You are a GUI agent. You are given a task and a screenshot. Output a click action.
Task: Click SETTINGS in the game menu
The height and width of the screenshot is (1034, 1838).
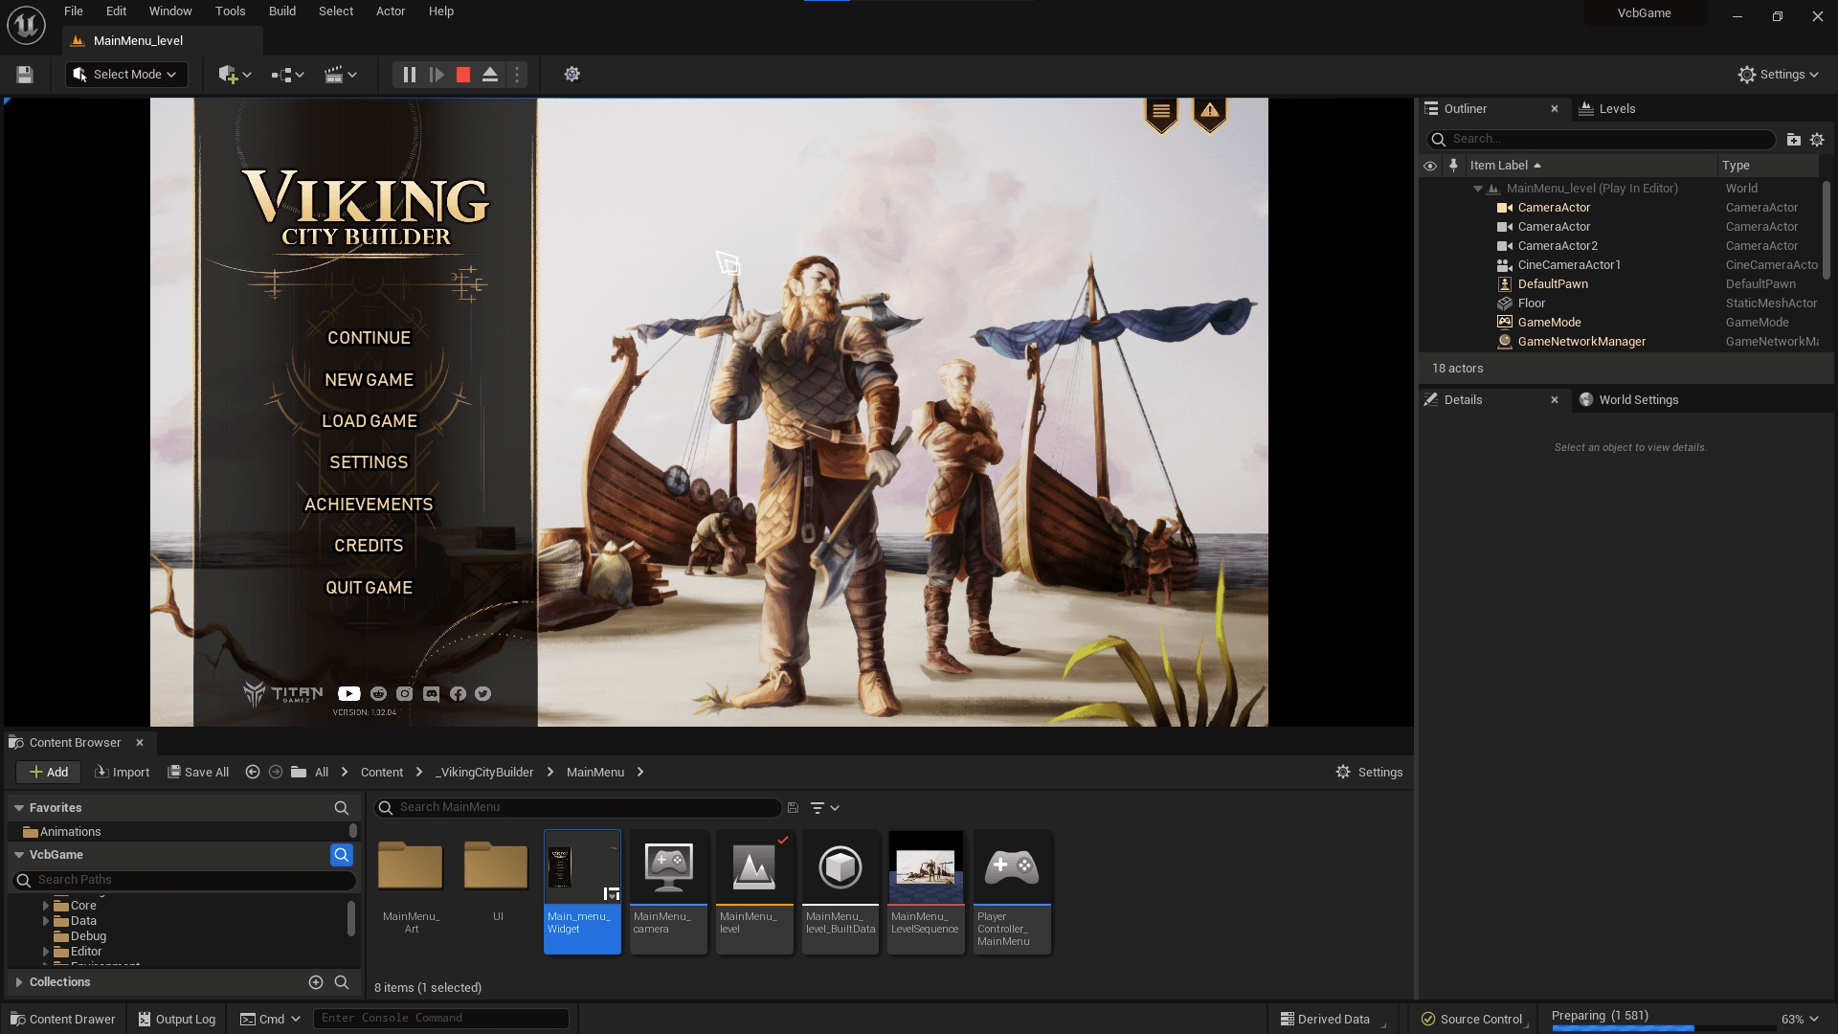pyautogui.click(x=369, y=462)
